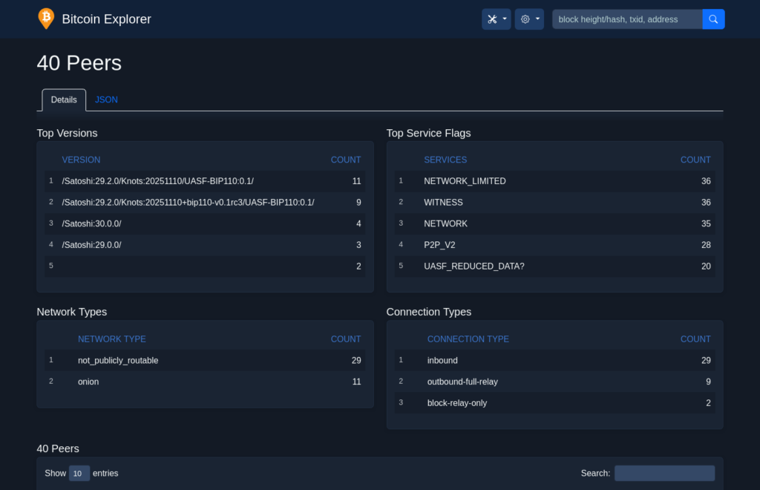The height and width of the screenshot is (490, 760).
Task: Click the Bitcoin Explorer logo icon
Action: (x=46, y=19)
